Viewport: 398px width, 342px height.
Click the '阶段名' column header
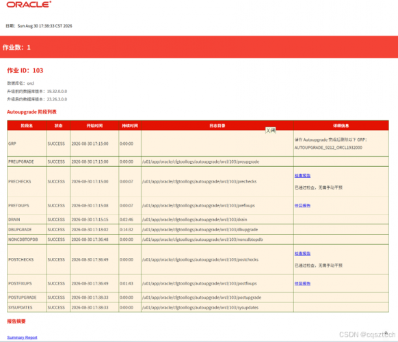pos(27,126)
